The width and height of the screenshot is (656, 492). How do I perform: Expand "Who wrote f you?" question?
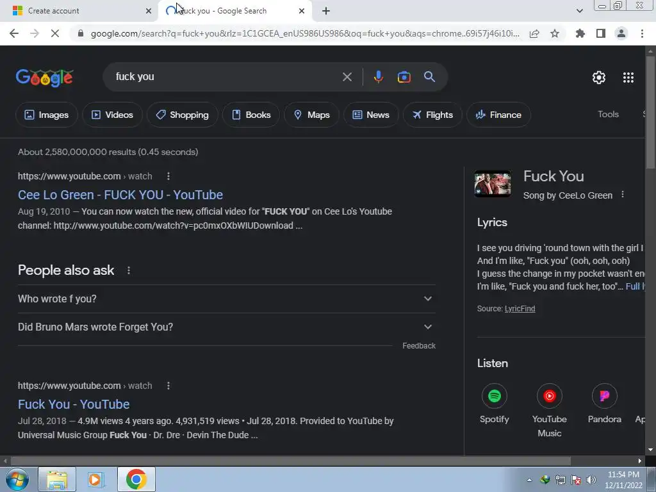coord(226,299)
